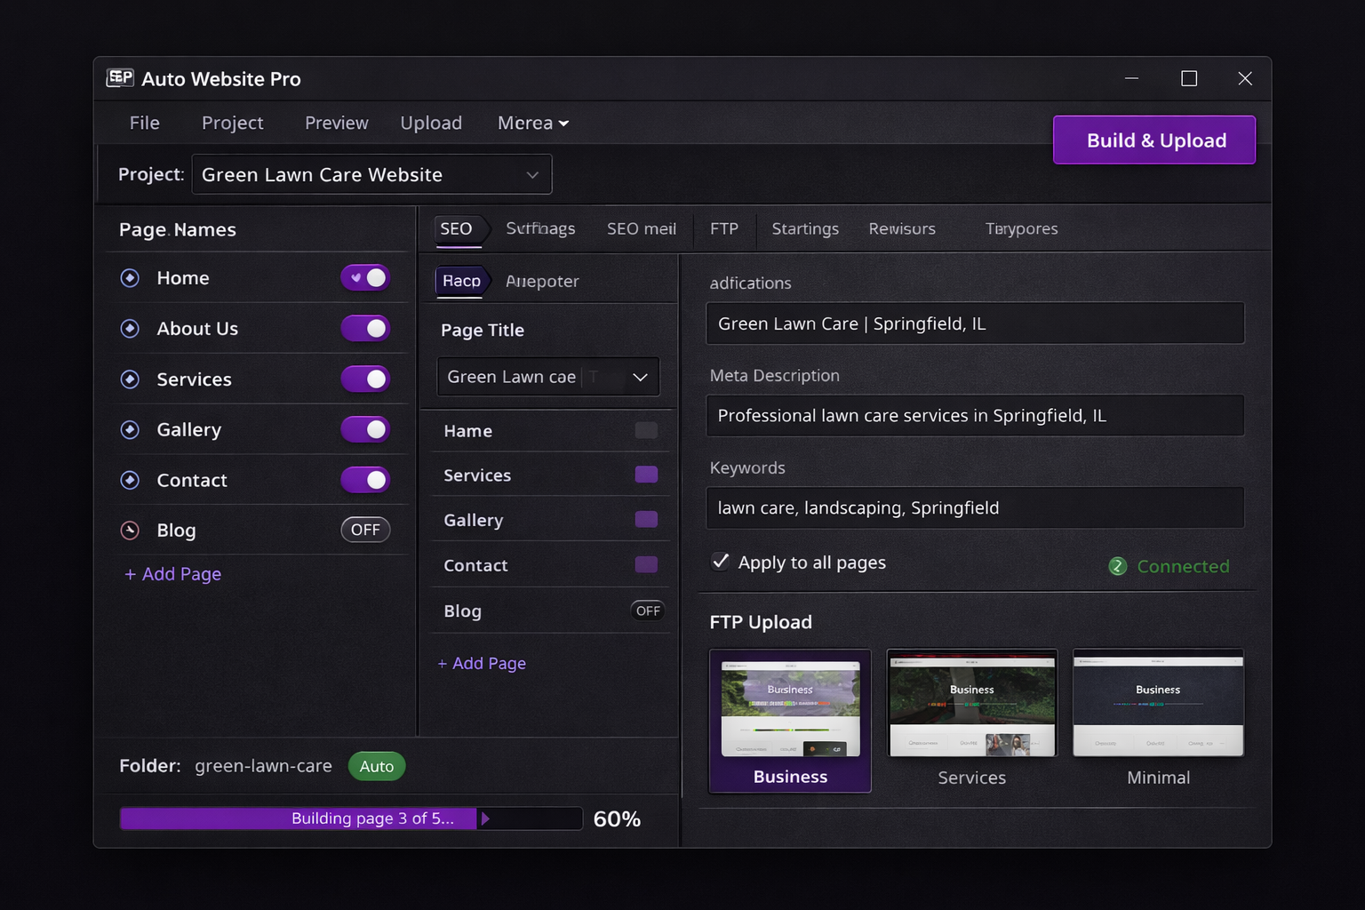The width and height of the screenshot is (1365, 910).
Task: Select the Services template thumbnail
Action: pos(971,702)
